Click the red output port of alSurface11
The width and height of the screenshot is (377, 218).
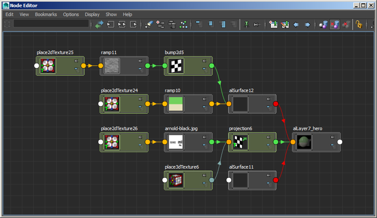tap(276, 180)
